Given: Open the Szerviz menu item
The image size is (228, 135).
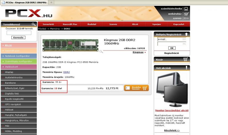Looking at the screenshot, I should click(x=113, y=24).
